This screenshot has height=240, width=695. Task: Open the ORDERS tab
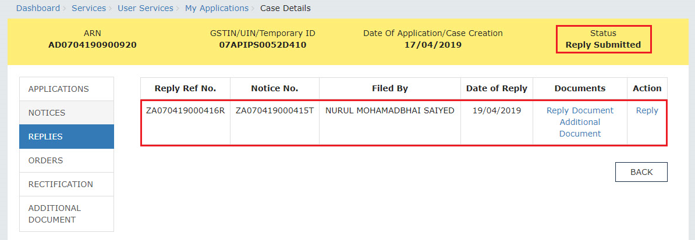[x=66, y=161]
